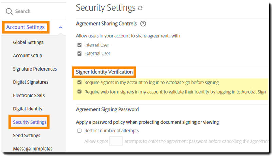Open Electronic Seals settings

pos(29,95)
